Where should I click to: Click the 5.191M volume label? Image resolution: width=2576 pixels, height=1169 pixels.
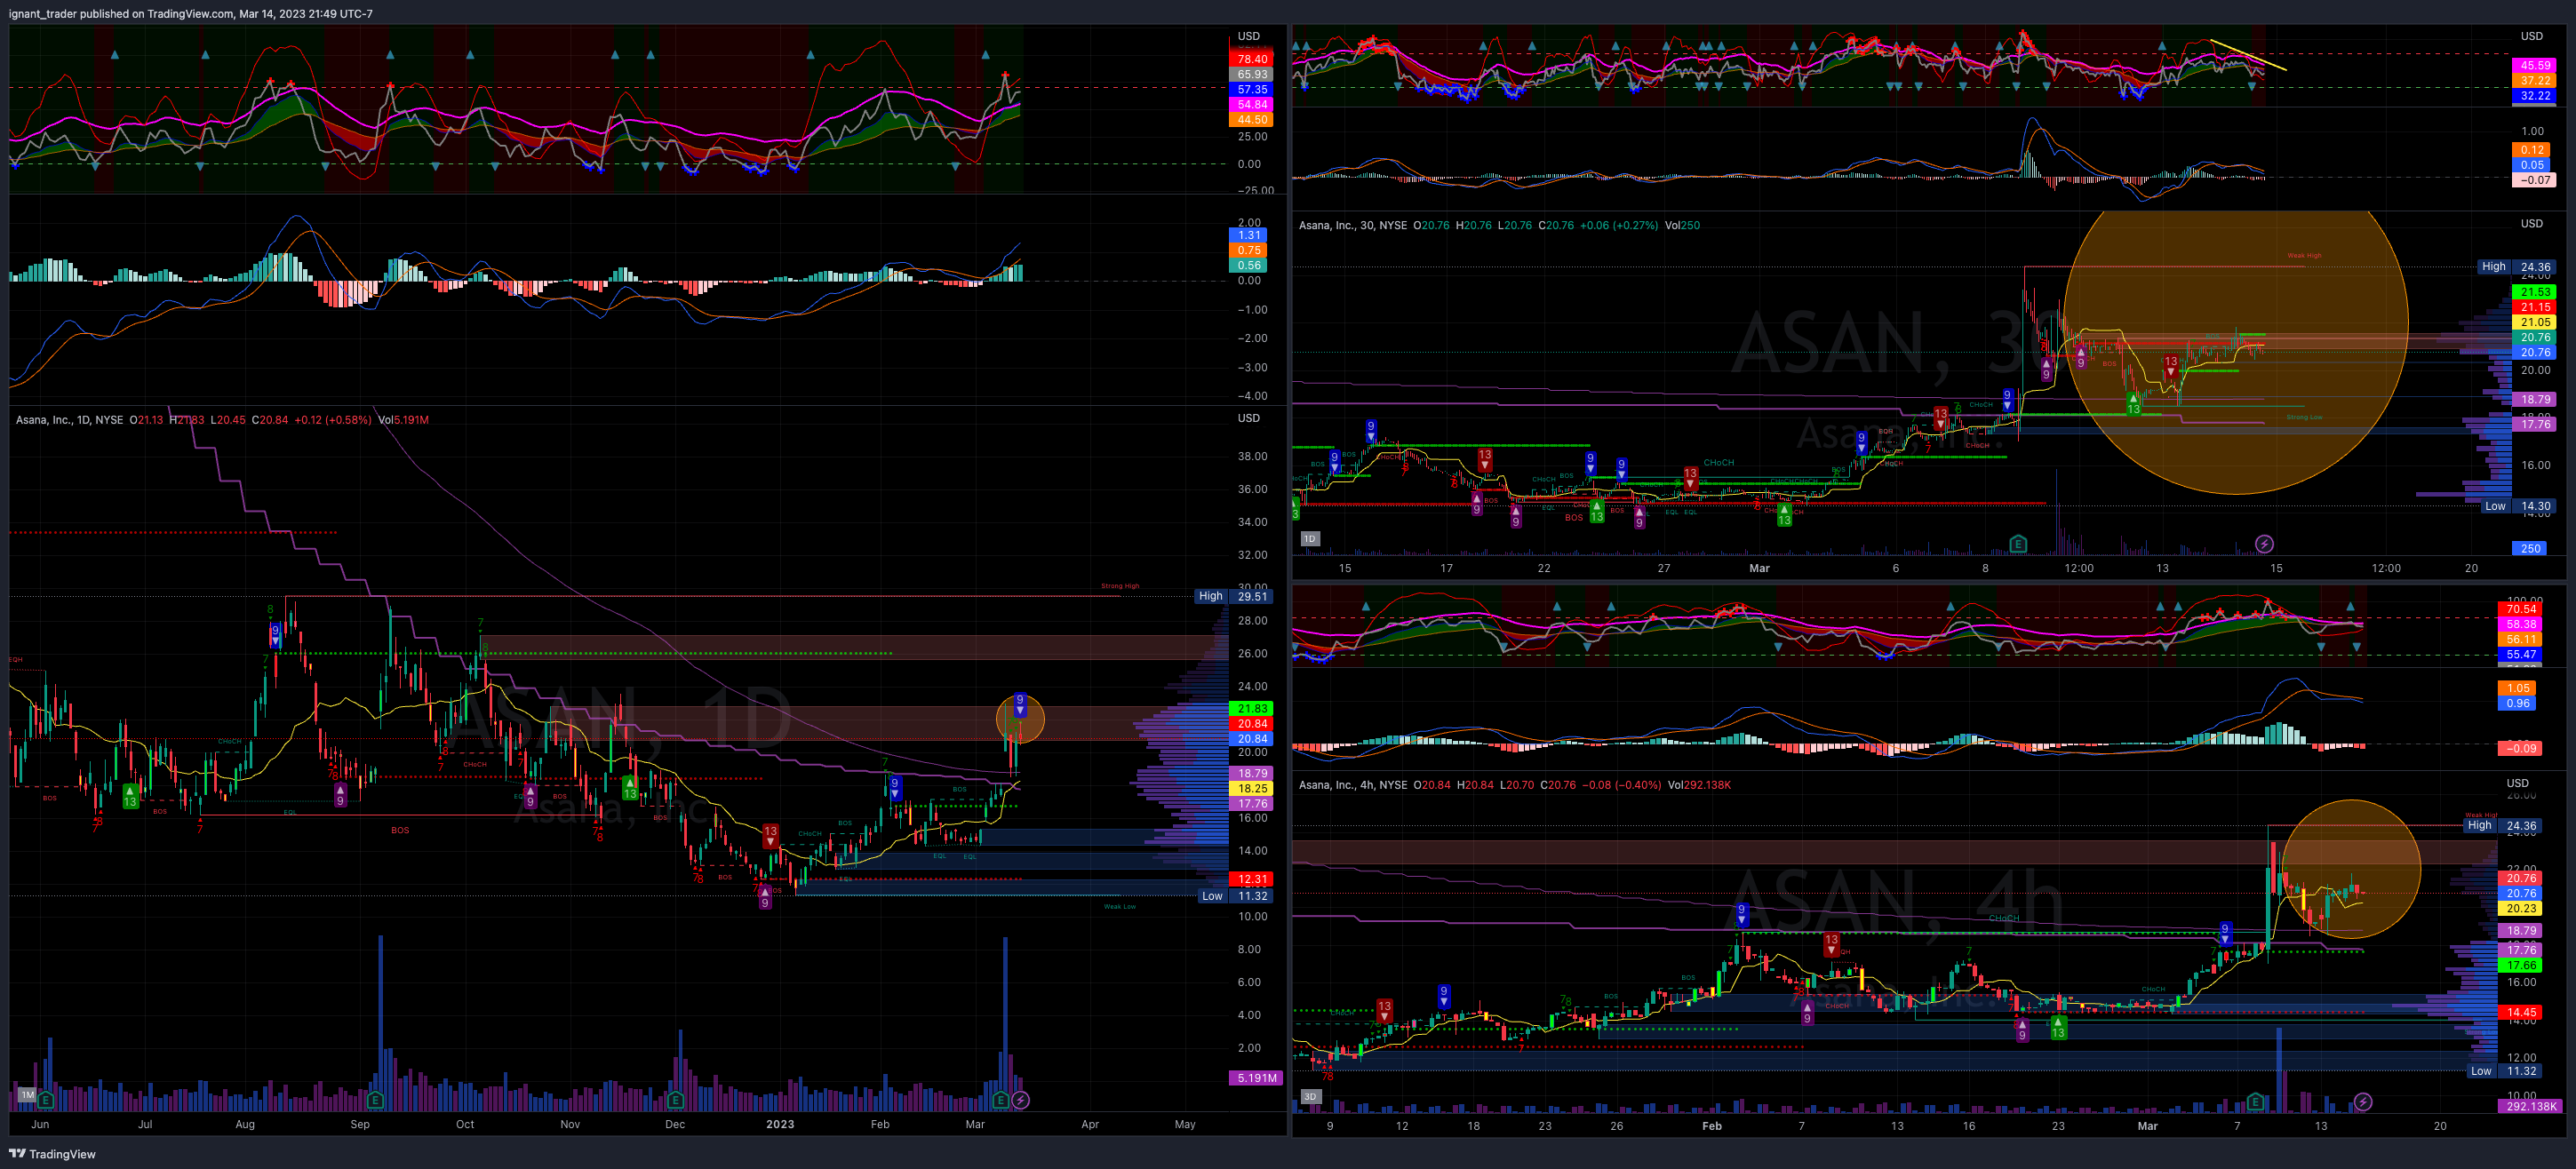pos(1255,1078)
